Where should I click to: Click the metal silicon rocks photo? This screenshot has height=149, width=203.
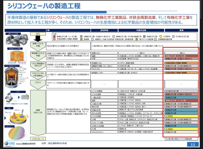click(17, 41)
